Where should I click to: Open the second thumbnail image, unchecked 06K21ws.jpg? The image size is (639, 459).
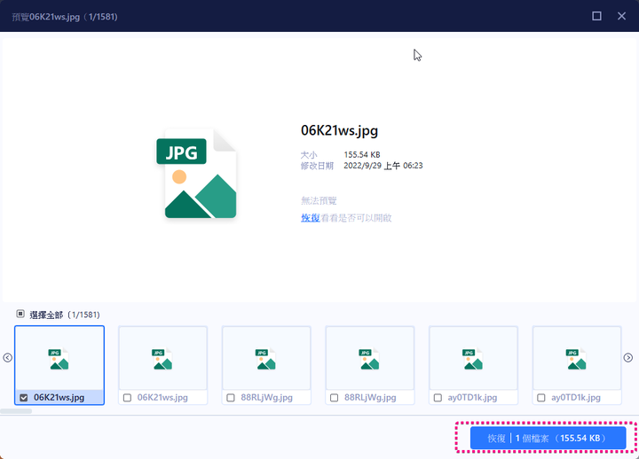pyautogui.click(x=162, y=358)
